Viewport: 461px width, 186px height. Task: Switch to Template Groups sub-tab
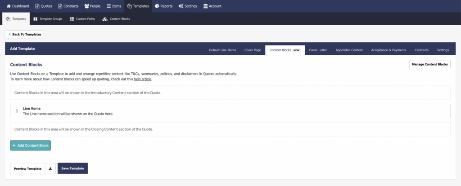48,19
